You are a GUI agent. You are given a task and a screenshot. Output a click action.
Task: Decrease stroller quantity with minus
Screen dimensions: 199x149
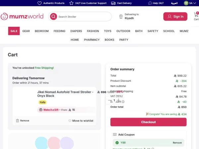pos(110,100)
